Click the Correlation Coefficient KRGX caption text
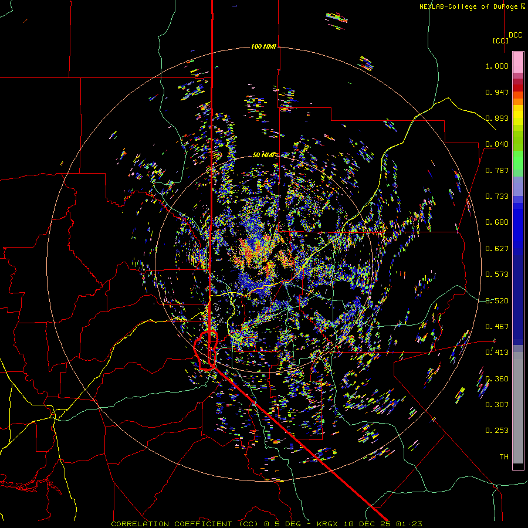This screenshot has width=528, height=528. click(266, 524)
